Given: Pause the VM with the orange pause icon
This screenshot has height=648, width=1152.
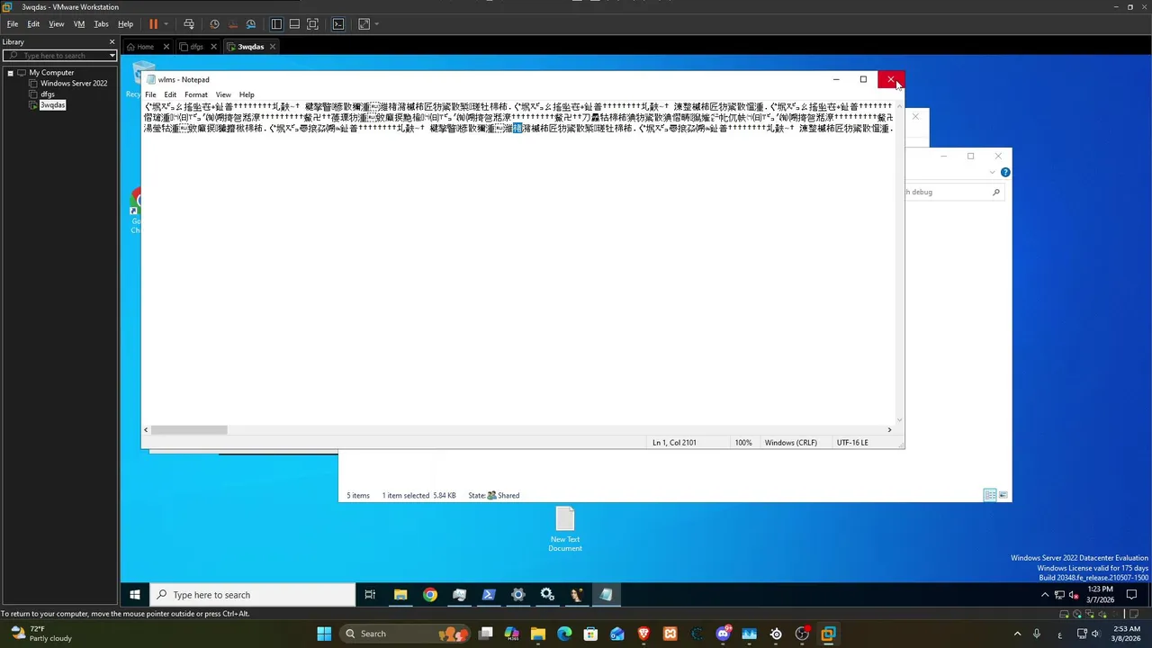Looking at the screenshot, I should point(153,24).
